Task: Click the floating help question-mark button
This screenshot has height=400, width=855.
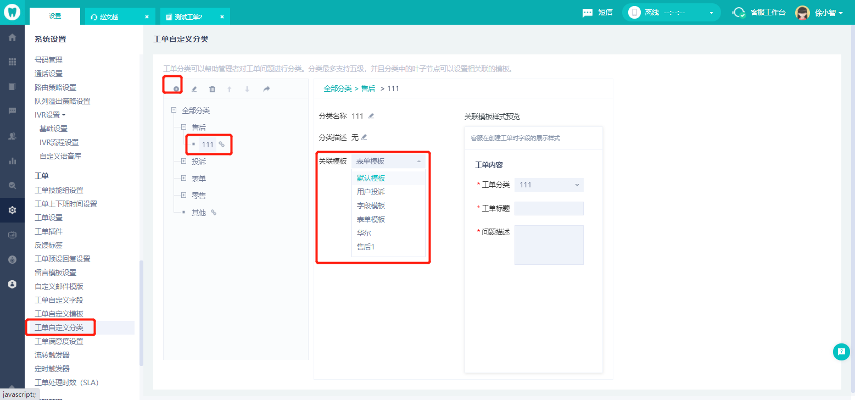Action: click(841, 352)
